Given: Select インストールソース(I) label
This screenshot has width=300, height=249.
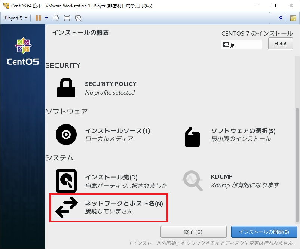Looking at the screenshot, I should point(118,131).
